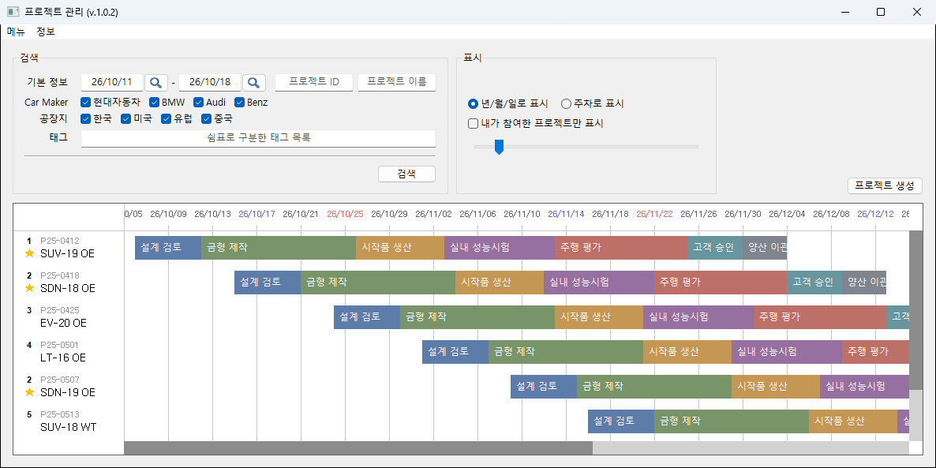The width and height of the screenshot is (936, 468).
Task: Click the tag list input field
Action: tap(258, 138)
